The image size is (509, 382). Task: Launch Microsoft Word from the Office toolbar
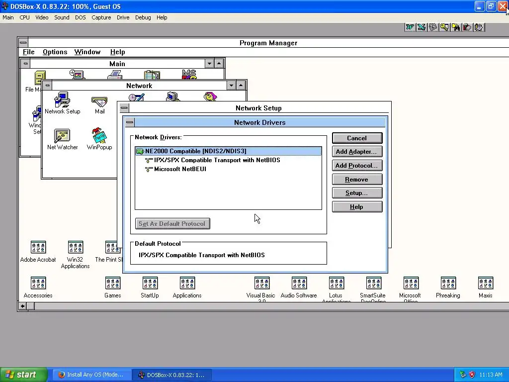click(x=410, y=27)
